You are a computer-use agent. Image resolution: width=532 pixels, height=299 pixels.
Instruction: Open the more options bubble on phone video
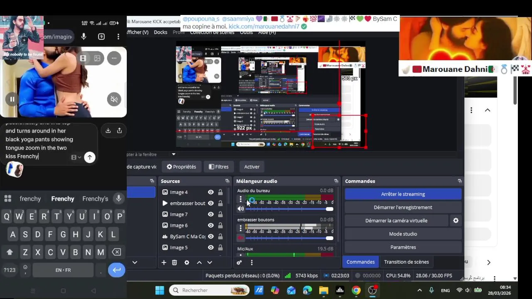coord(114,59)
